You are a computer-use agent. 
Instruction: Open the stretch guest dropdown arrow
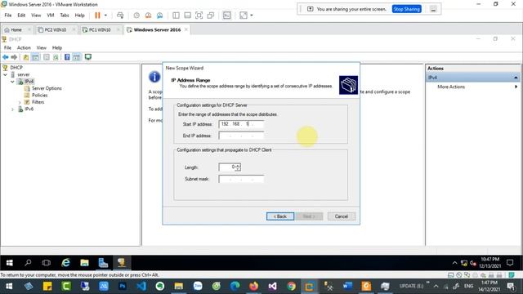pyautogui.click(x=252, y=16)
